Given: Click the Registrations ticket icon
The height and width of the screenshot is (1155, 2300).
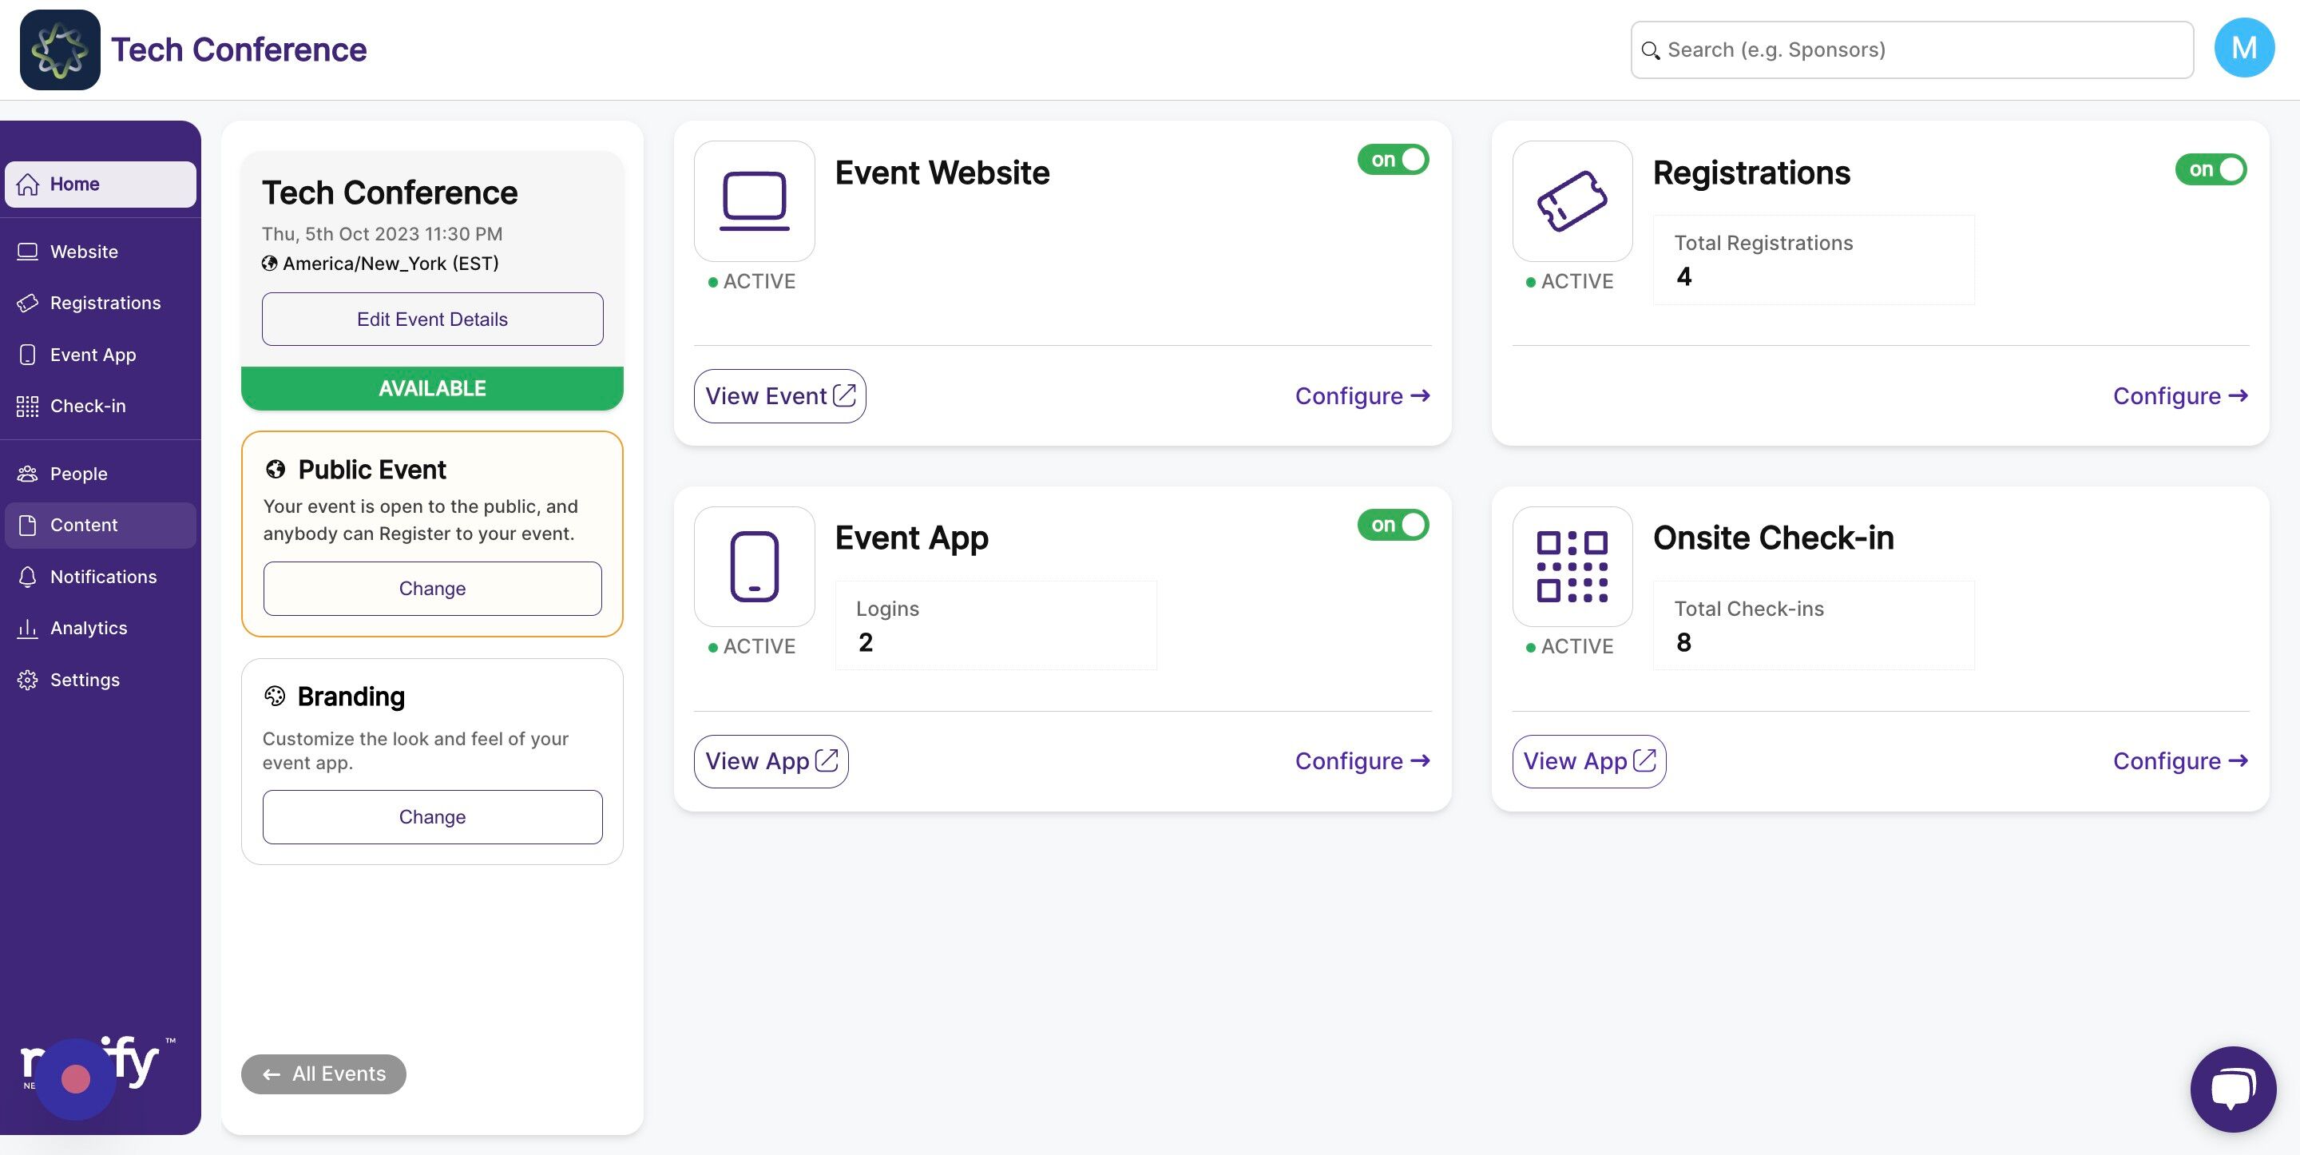Looking at the screenshot, I should pos(1572,201).
